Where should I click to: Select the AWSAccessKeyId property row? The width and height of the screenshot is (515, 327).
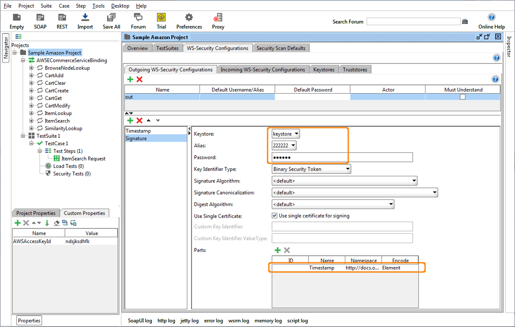(x=65, y=241)
